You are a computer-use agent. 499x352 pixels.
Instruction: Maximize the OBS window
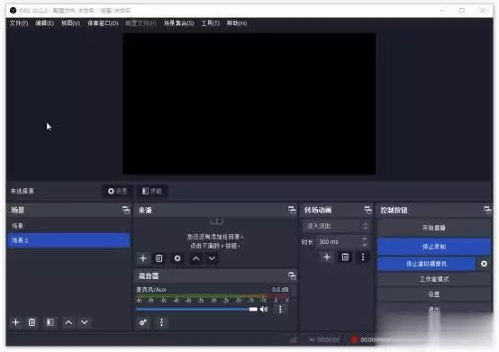[x=462, y=11]
